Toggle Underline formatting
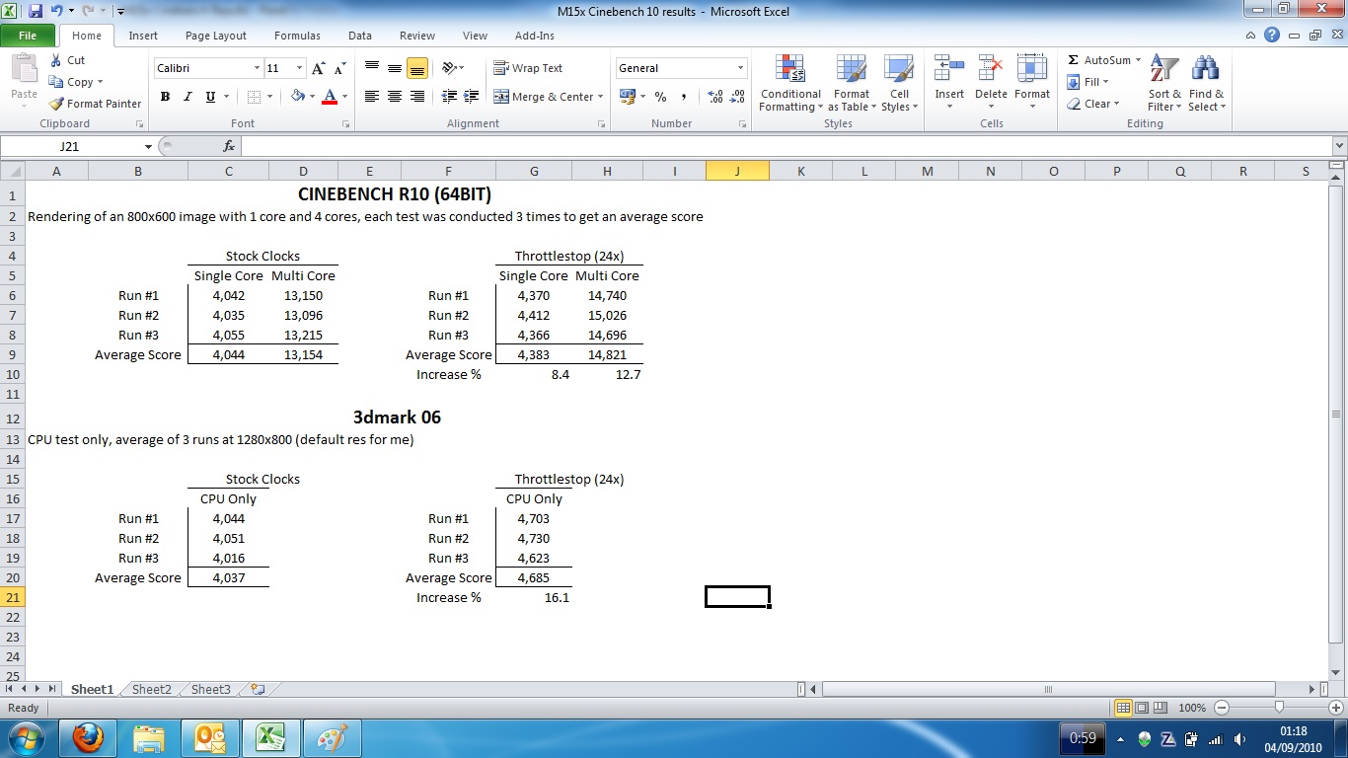This screenshot has height=758, width=1348. tap(210, 97)
